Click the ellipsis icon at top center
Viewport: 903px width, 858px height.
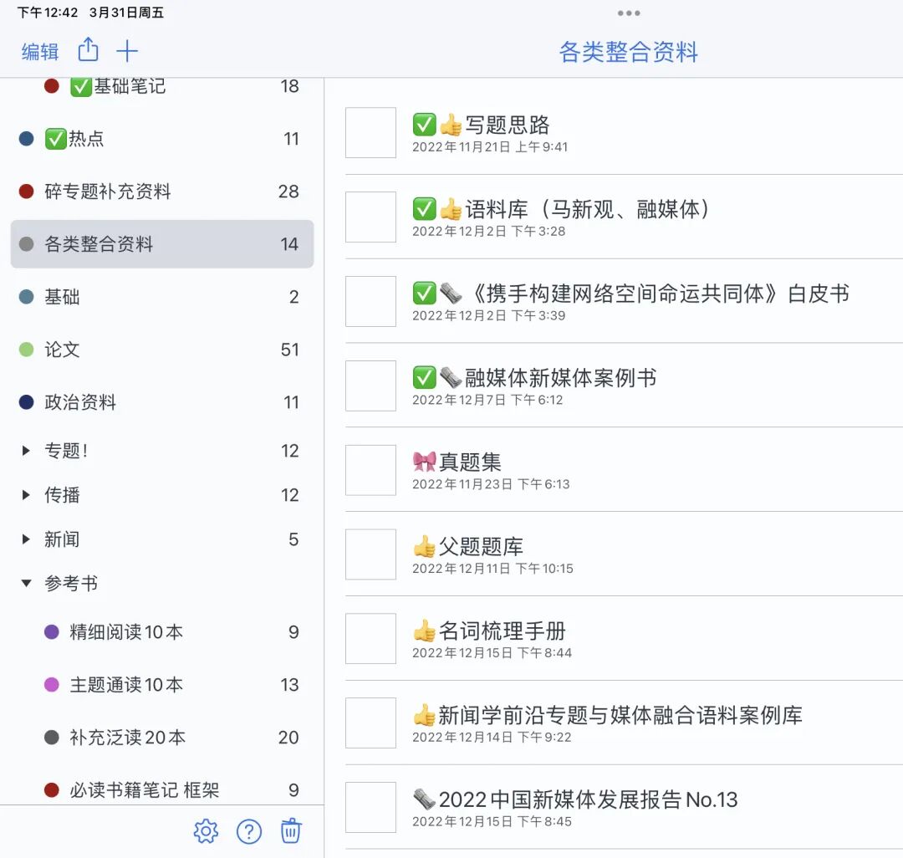click(628, 13)
